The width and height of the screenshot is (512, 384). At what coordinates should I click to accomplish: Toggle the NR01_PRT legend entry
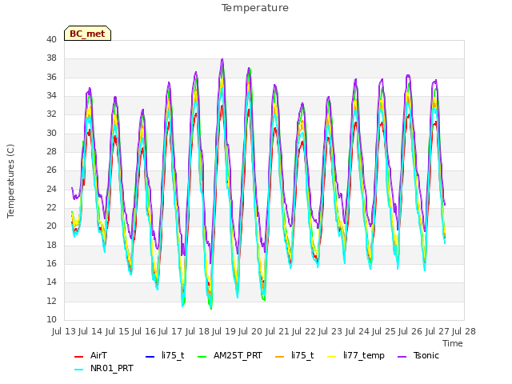click(x=103, y=368)
